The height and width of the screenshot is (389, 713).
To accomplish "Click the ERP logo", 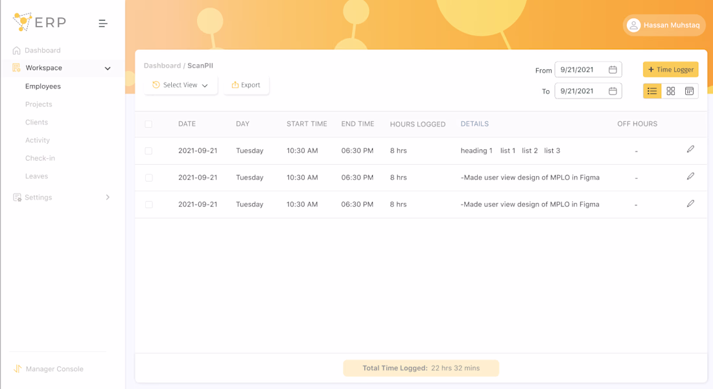I will click(x=40, y=22).
